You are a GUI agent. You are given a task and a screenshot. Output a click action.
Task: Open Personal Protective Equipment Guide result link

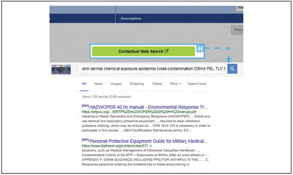point(149,141)
